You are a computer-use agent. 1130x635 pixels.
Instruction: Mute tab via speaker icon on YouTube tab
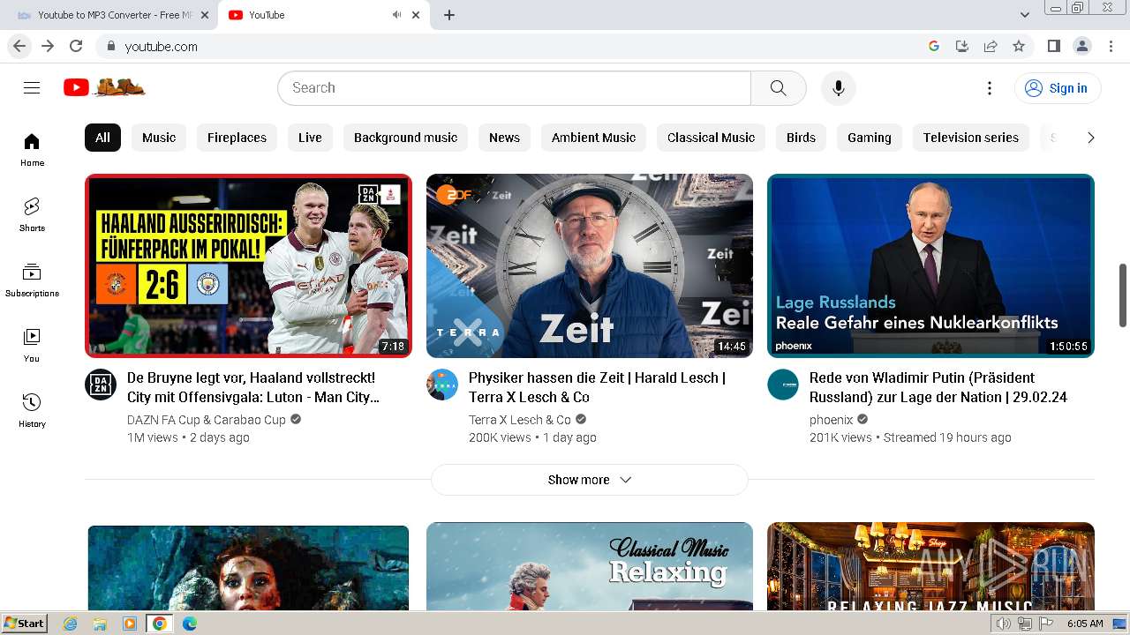tap(397, 15)
